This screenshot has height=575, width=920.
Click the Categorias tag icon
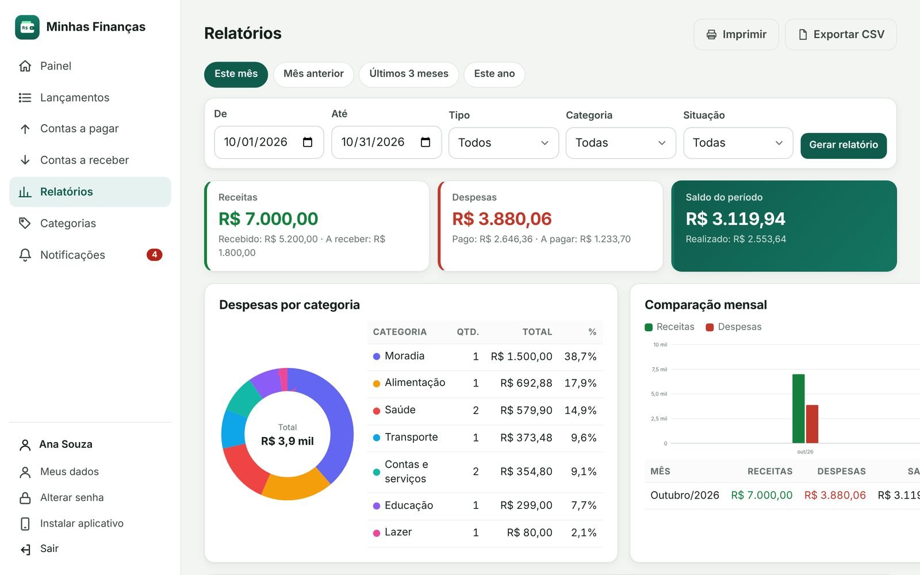25,223
